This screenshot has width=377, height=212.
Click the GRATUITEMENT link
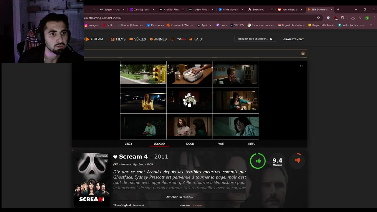[x=293, y=39]
